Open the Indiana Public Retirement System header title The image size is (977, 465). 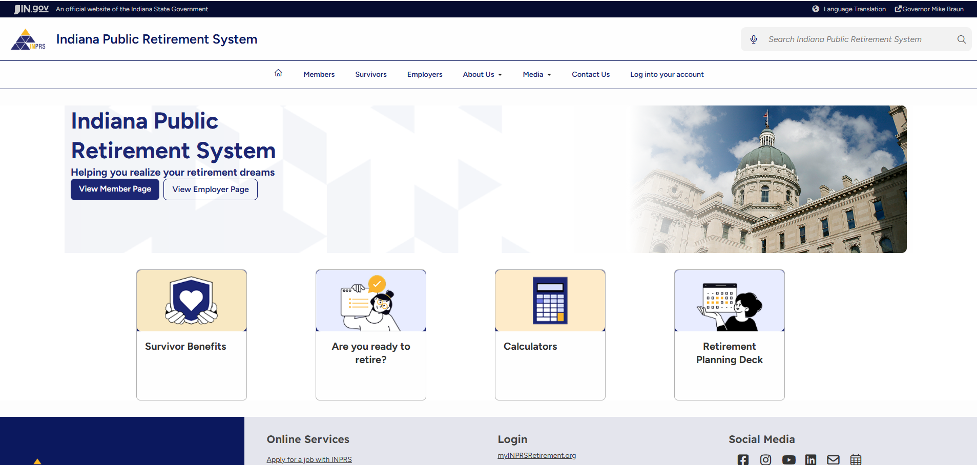(x=157, y=39)
